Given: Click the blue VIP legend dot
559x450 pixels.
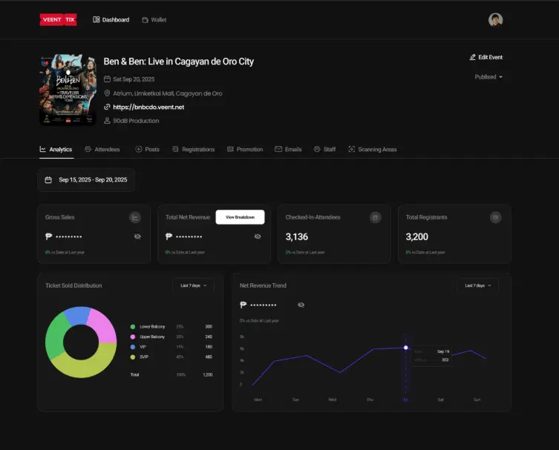Looking at the screenshot, I should click(133, 346).
